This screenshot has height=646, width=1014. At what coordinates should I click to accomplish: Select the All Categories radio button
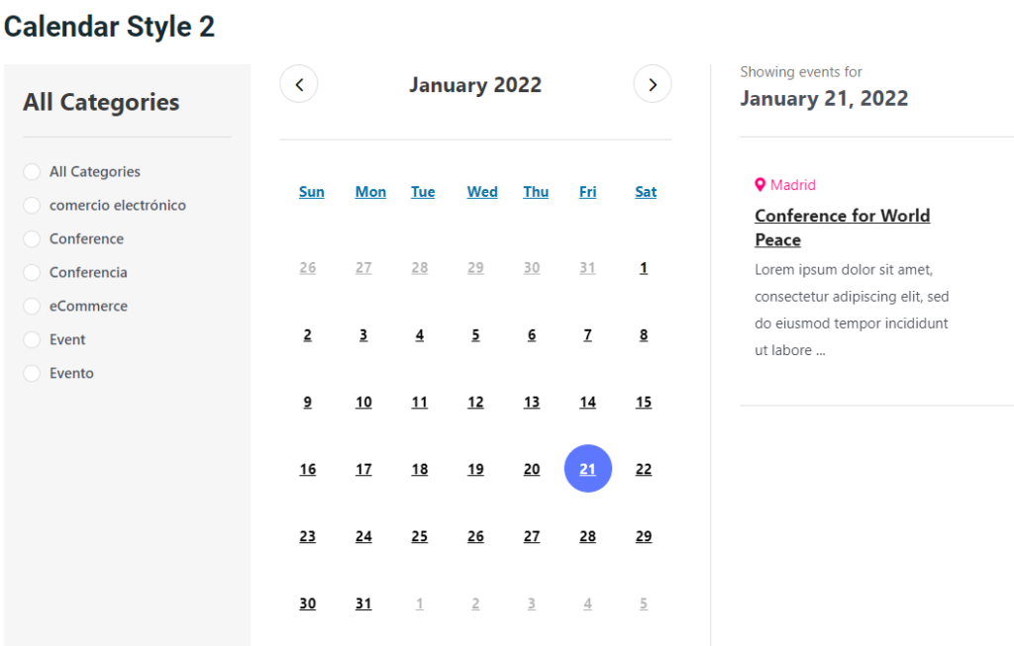pos(32,172)
